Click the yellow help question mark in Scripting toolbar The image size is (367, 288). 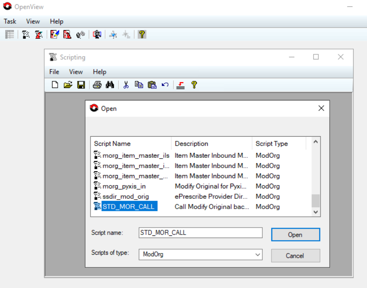(x=194, y=85)
